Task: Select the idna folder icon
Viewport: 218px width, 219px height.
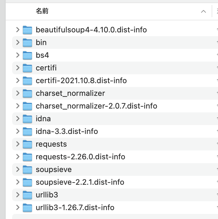Action: tap(27, 119)
